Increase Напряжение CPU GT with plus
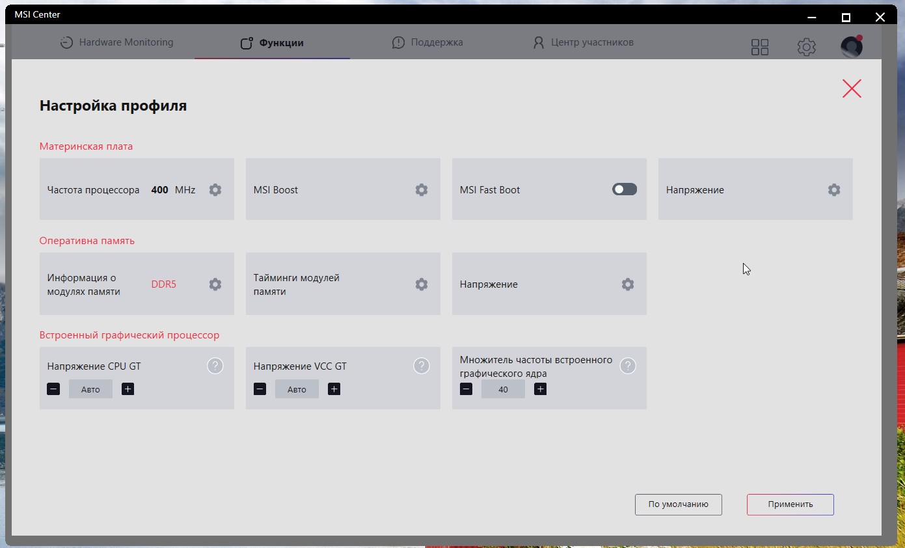Image resolution: width=905 pixels, height=548 pixels. pyautogui.click(x=128, y=389)
